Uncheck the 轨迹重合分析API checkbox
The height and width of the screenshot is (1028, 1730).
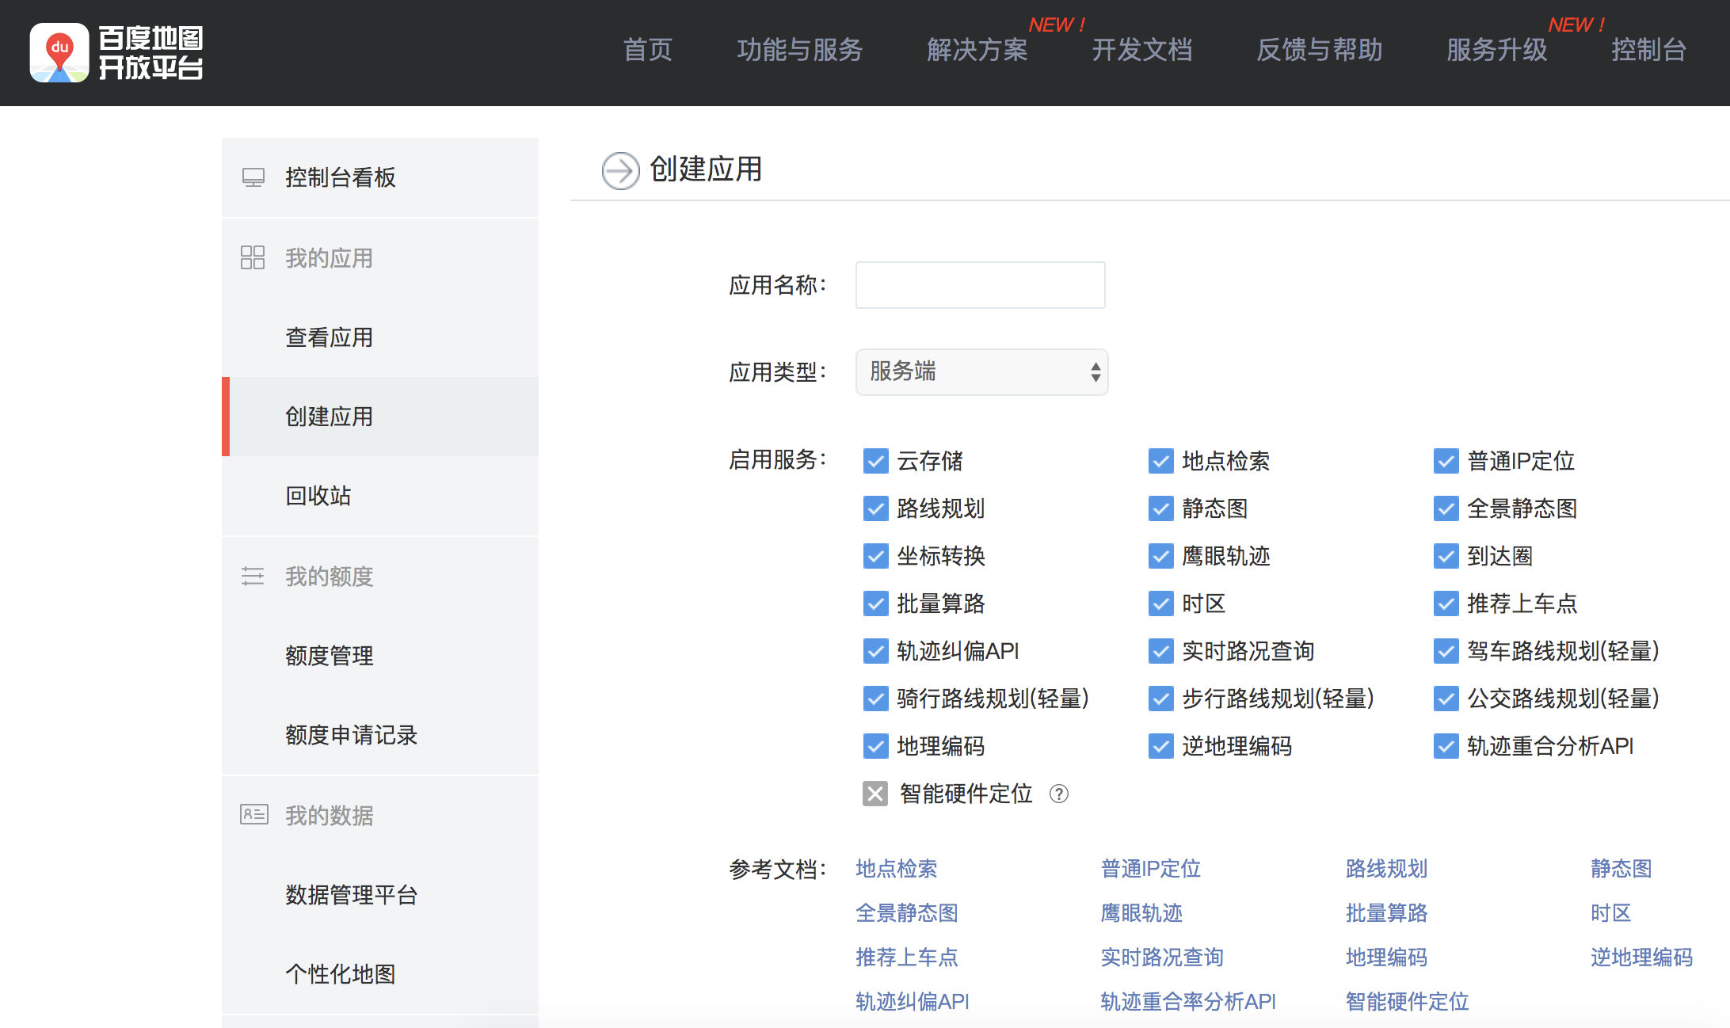point(1446,746)
